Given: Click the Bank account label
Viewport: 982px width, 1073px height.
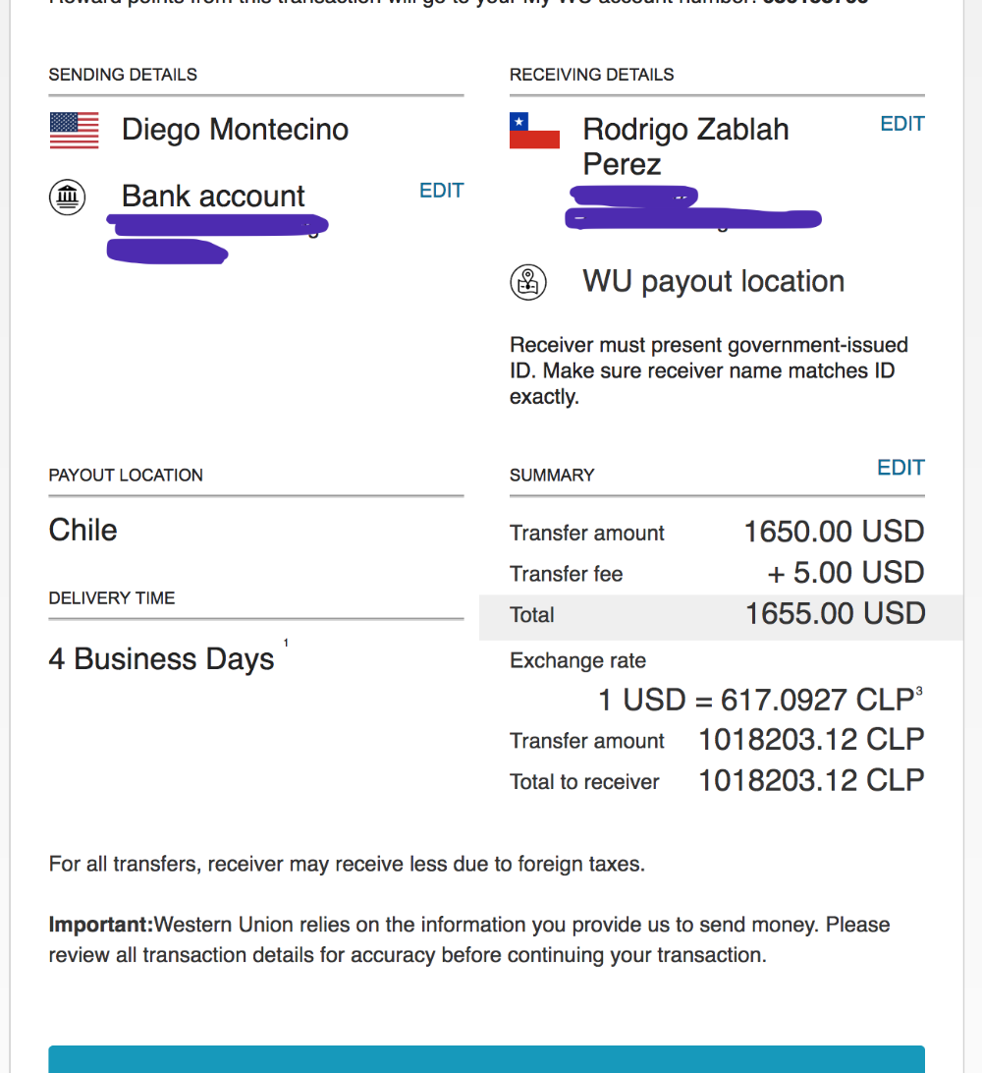Looking at the screenshot, I should pyautogui.click(x=213, y=196).
